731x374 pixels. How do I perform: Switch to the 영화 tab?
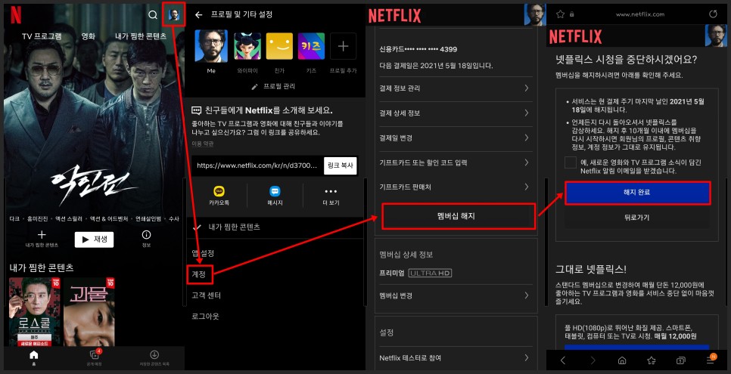coord(88,36)
